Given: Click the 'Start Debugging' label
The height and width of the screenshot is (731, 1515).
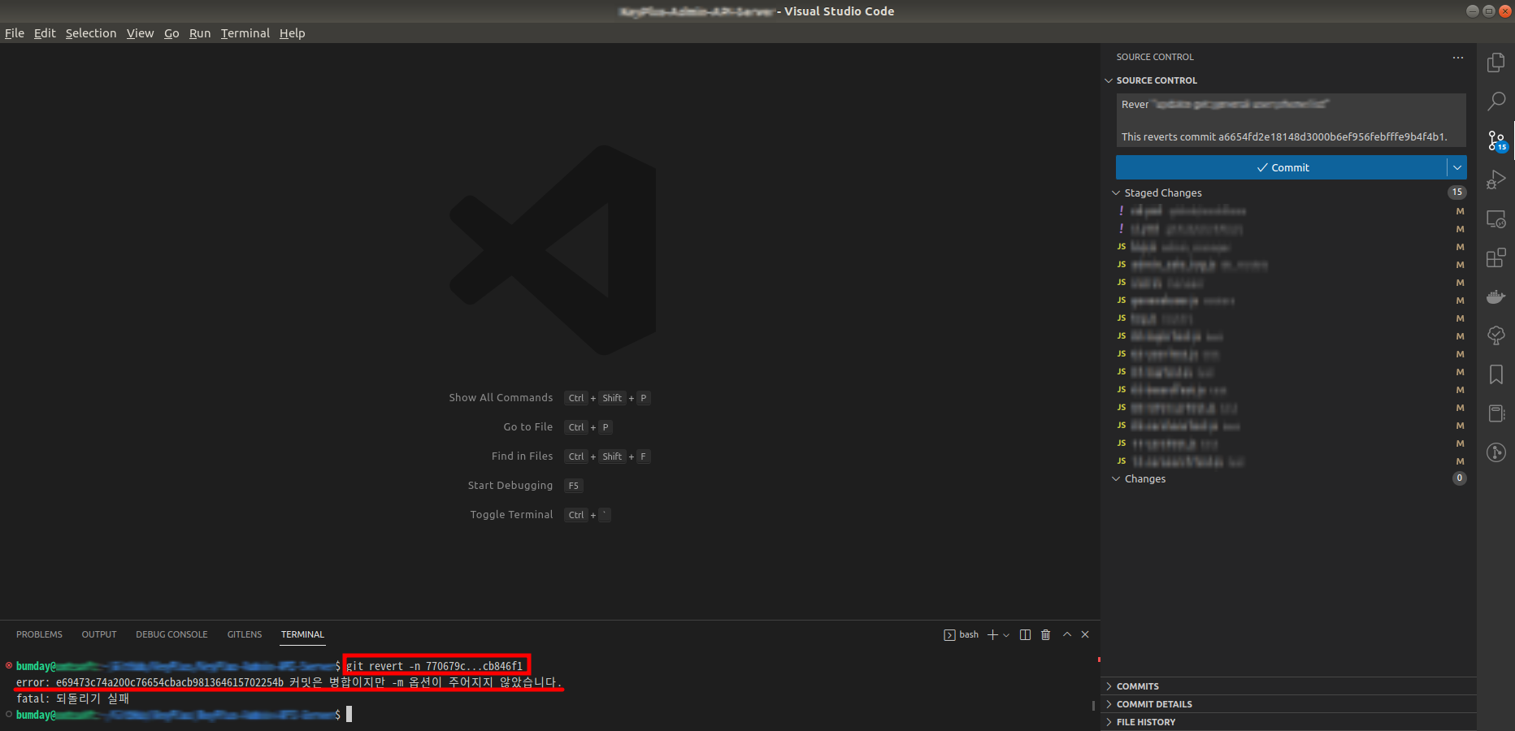Looking at the screenshot, I should coord(510,486).
